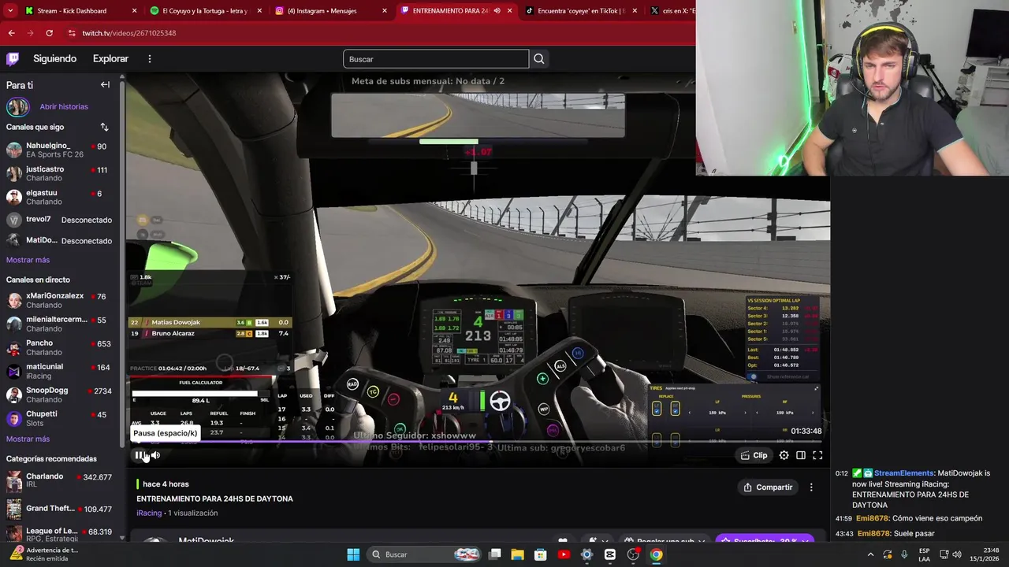Sort the Canales que sigo list

coord(104,127)
